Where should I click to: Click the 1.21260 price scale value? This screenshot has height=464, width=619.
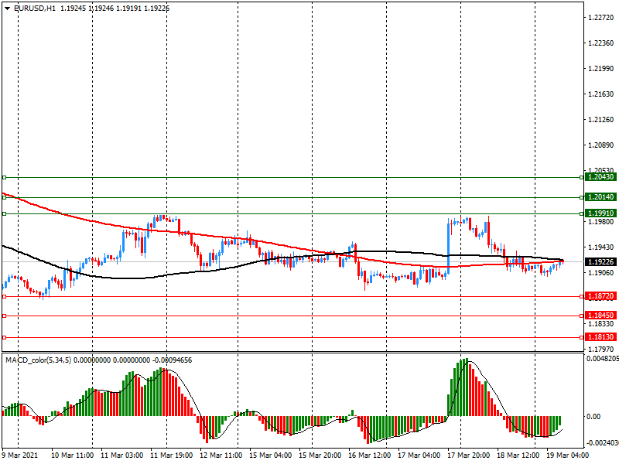(601, 120)
